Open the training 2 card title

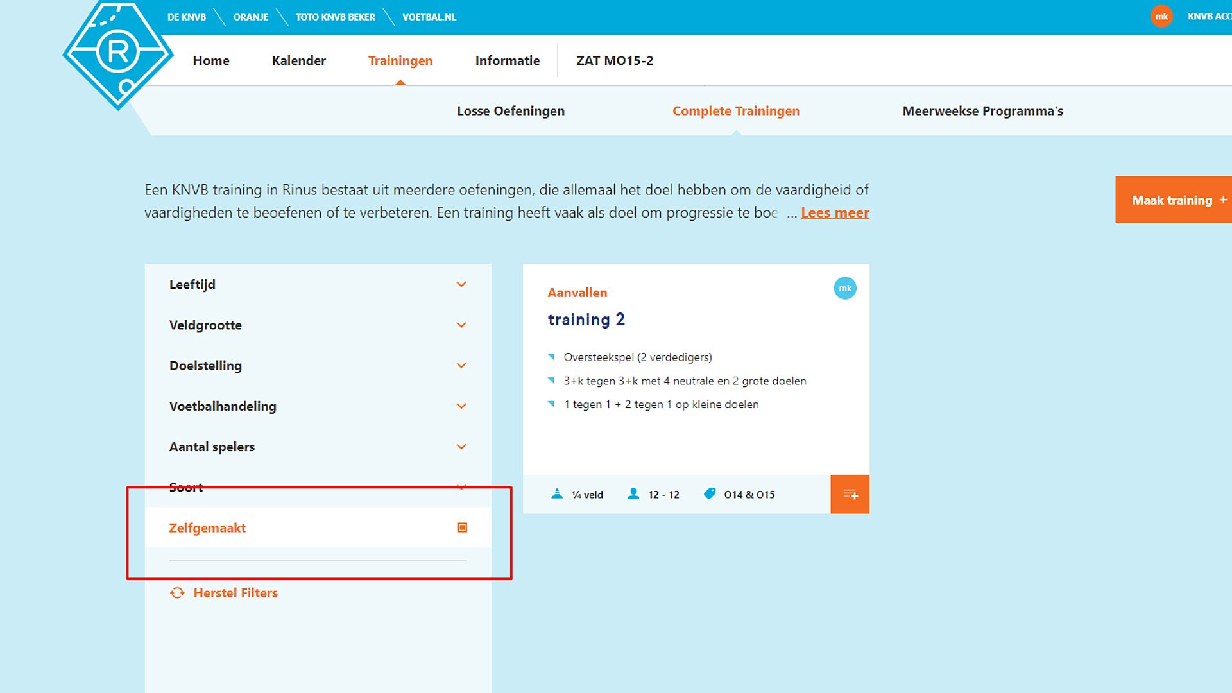[x=586, y=320]
